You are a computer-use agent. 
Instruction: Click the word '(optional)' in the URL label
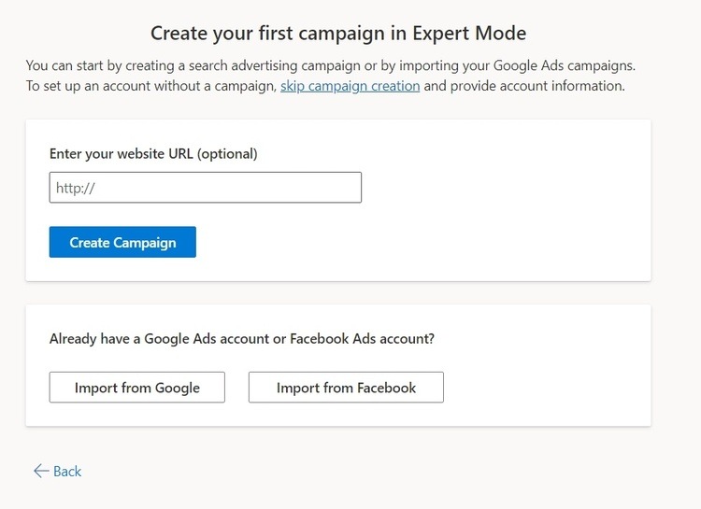point(226,153)
